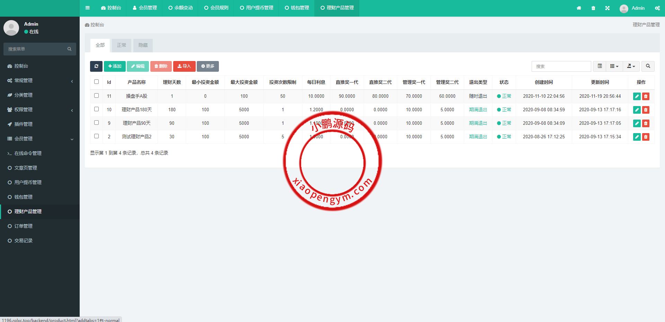Viewport: 665px width, 322px height.
Task: Click the home icon in top bar
Action: tap(579, 8)
